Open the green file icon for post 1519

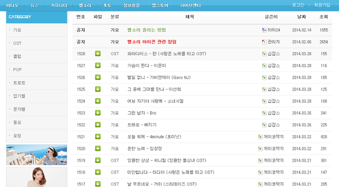tap(98, 160)
